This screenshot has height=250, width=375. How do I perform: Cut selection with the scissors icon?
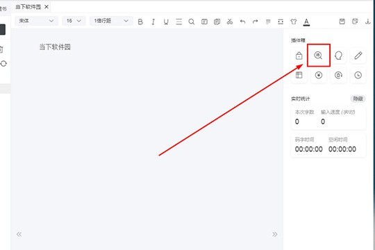click(x=230, y=22)
